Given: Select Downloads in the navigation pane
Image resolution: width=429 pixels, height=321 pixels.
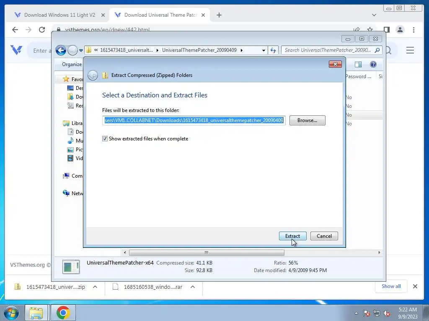Looking at the screenshot, I should point(75,97).
